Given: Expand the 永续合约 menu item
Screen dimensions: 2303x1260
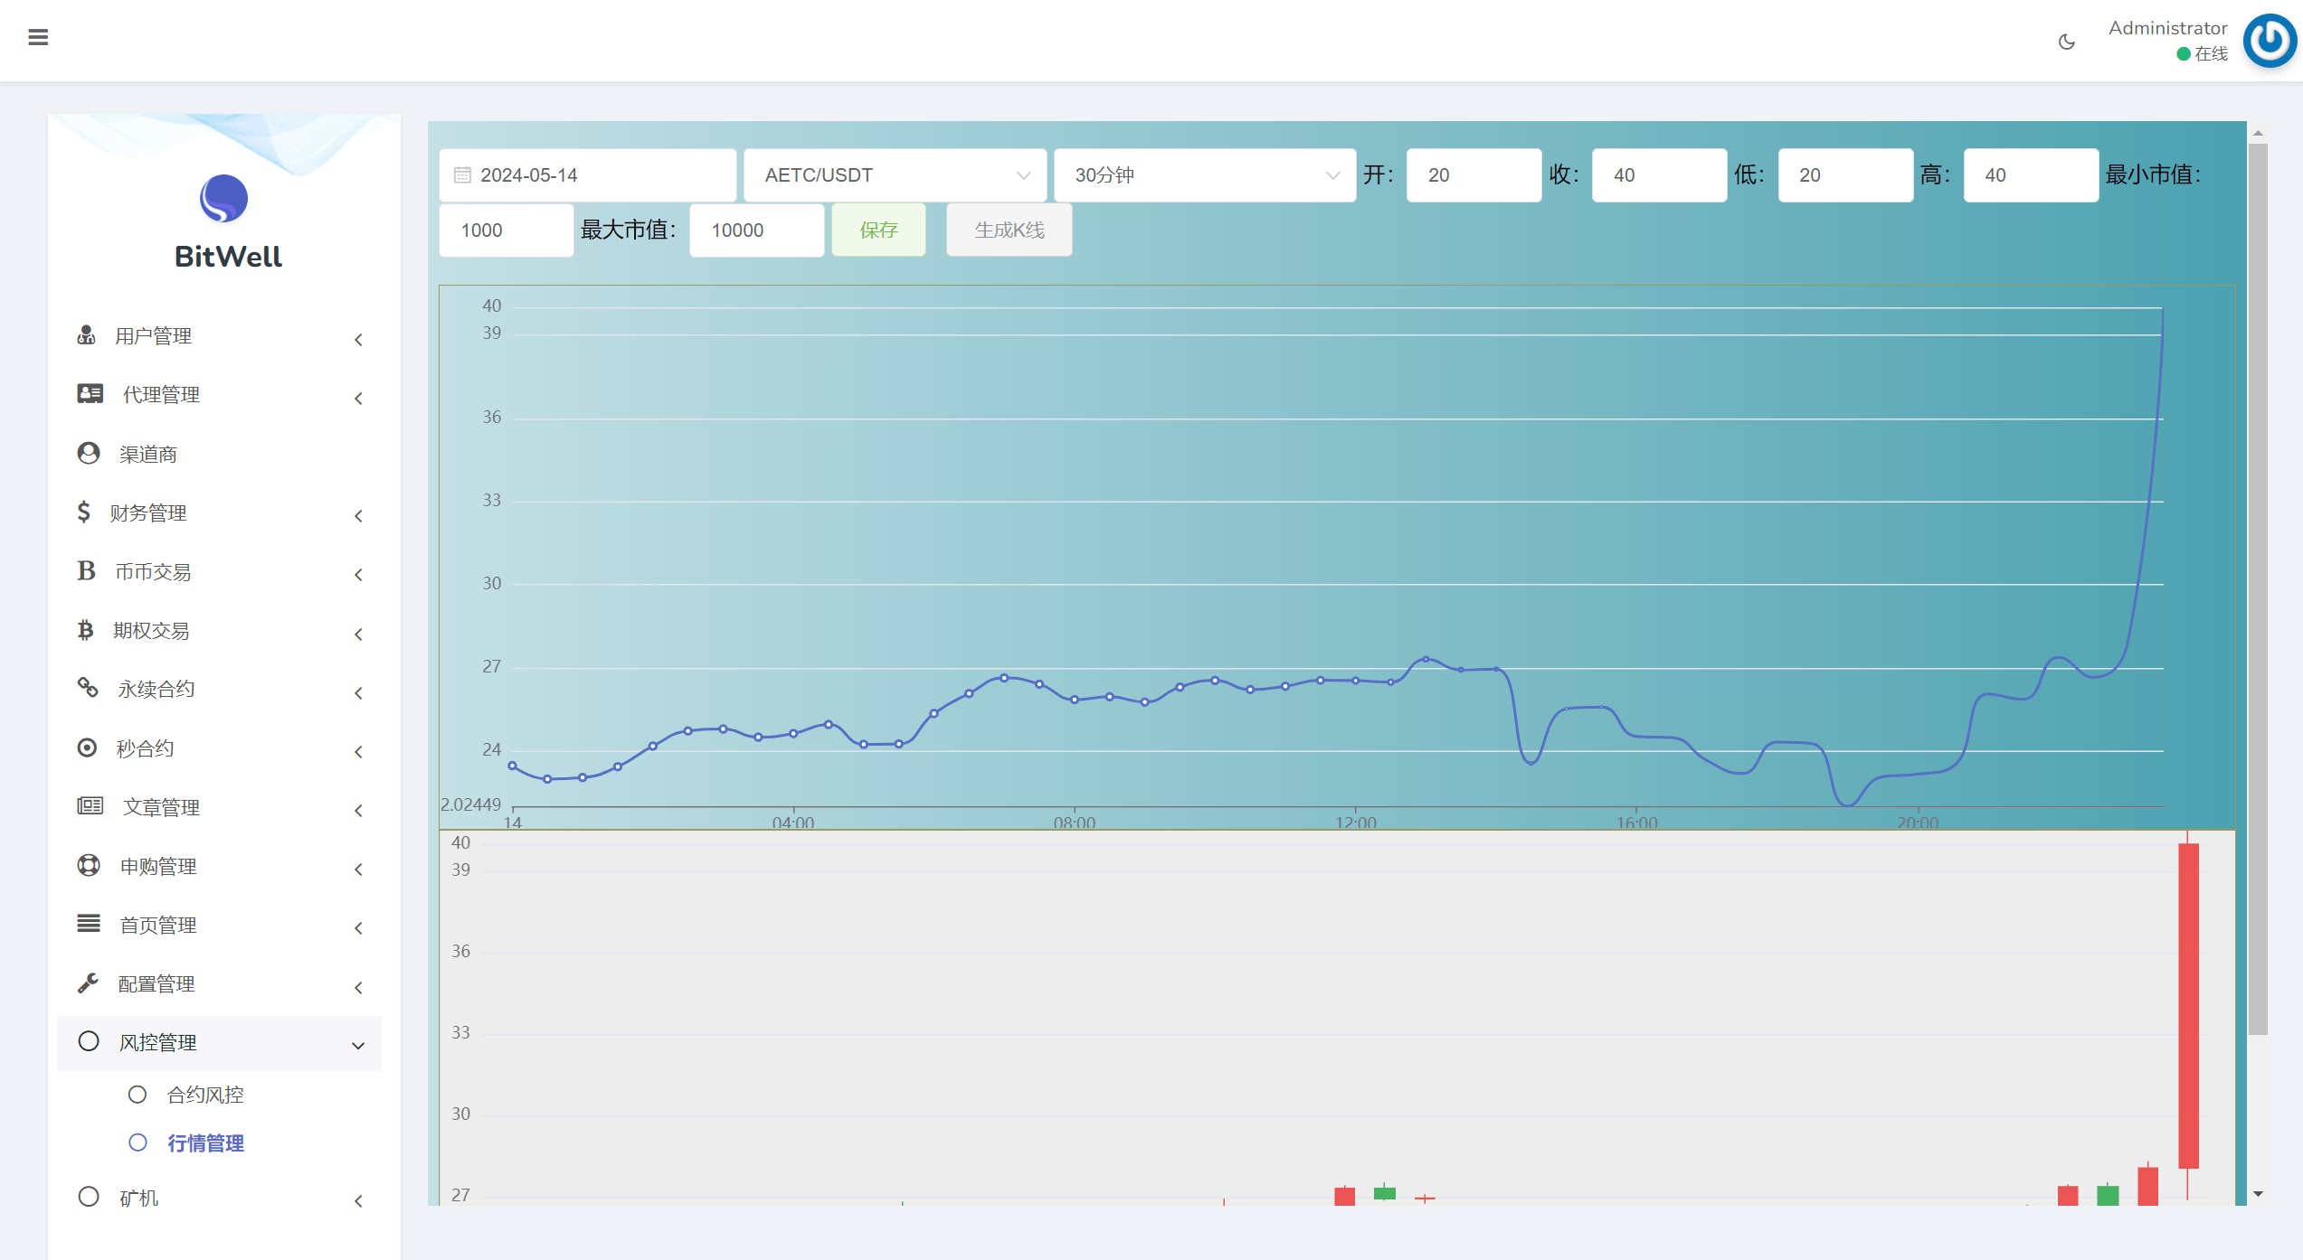Looking at the screenshot, I should pyautogui.click(x=156, y=689).
